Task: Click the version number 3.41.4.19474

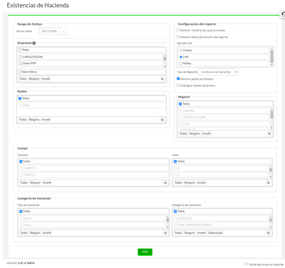Action: coord(26,263)
